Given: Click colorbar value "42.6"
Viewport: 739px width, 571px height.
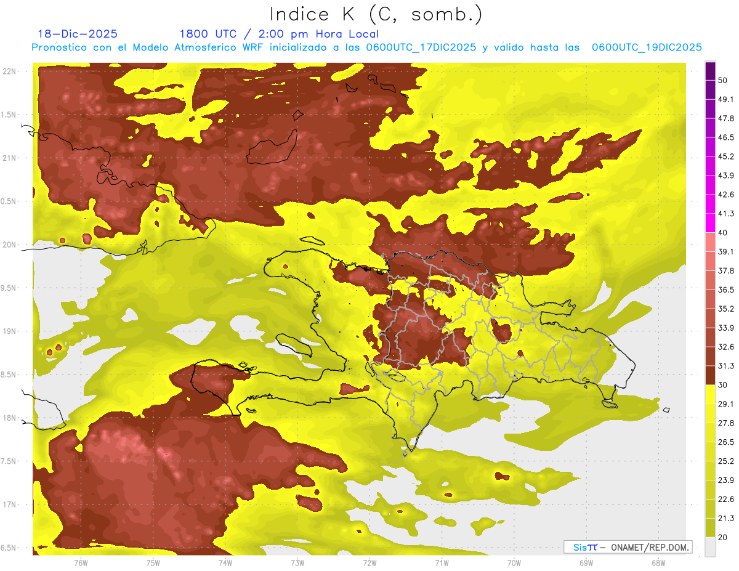Looking at the screenshot, I should (x=726, y=195).
